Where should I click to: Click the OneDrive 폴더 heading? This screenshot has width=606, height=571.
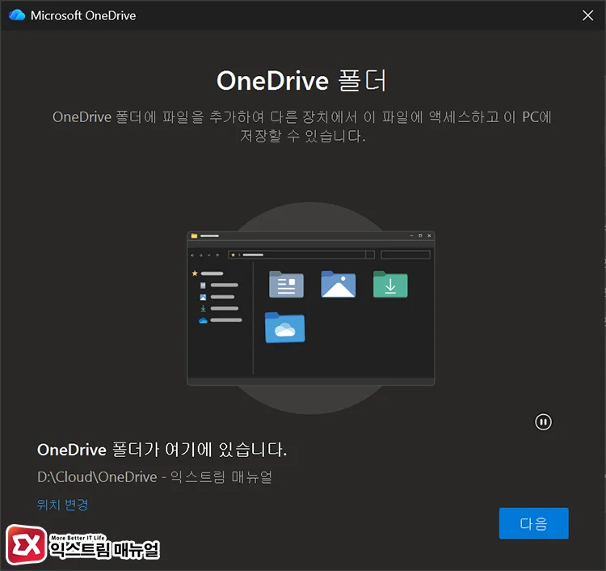[x=301, y=80]
